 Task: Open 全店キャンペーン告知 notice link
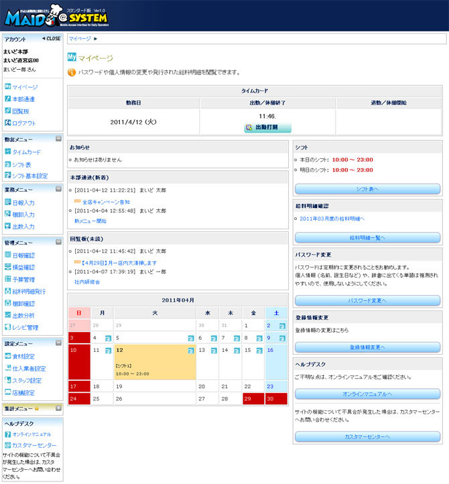click(x=106, y=202)
